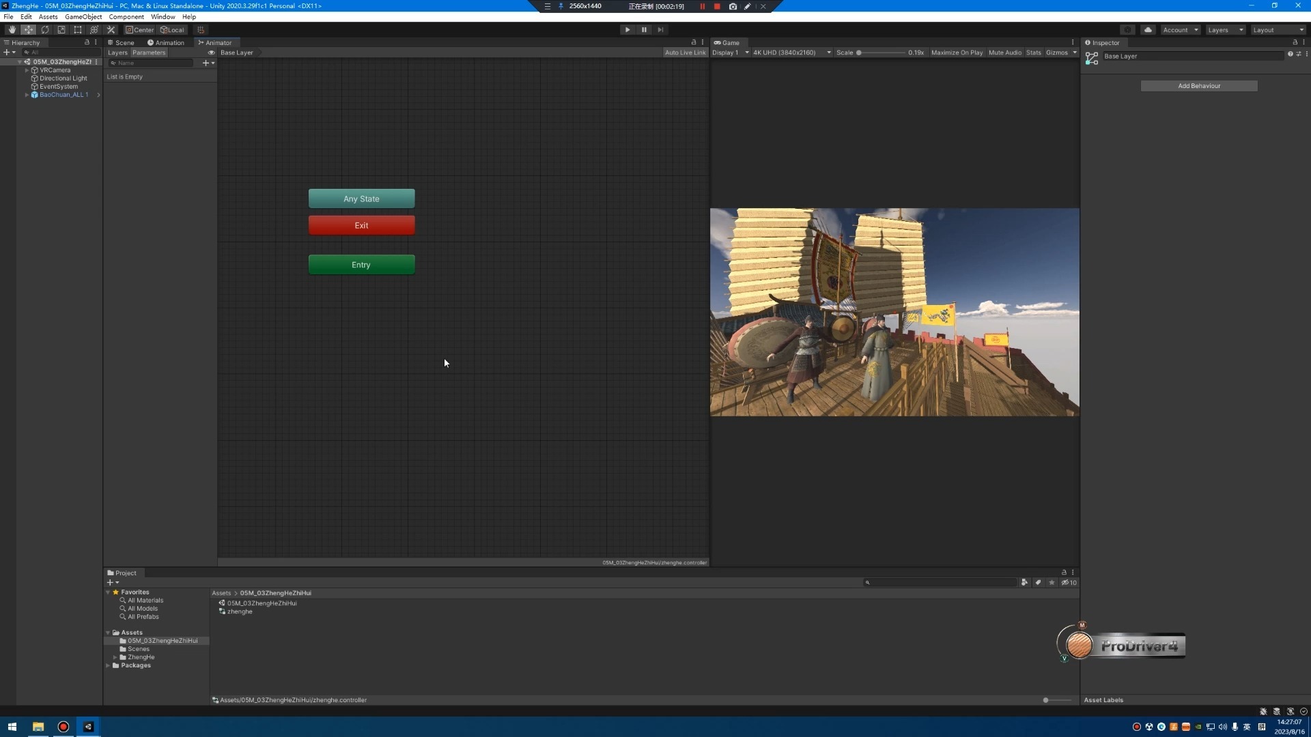1311x737 pixels.
Task: Select the Rotate tool
Action: point(44,30)
